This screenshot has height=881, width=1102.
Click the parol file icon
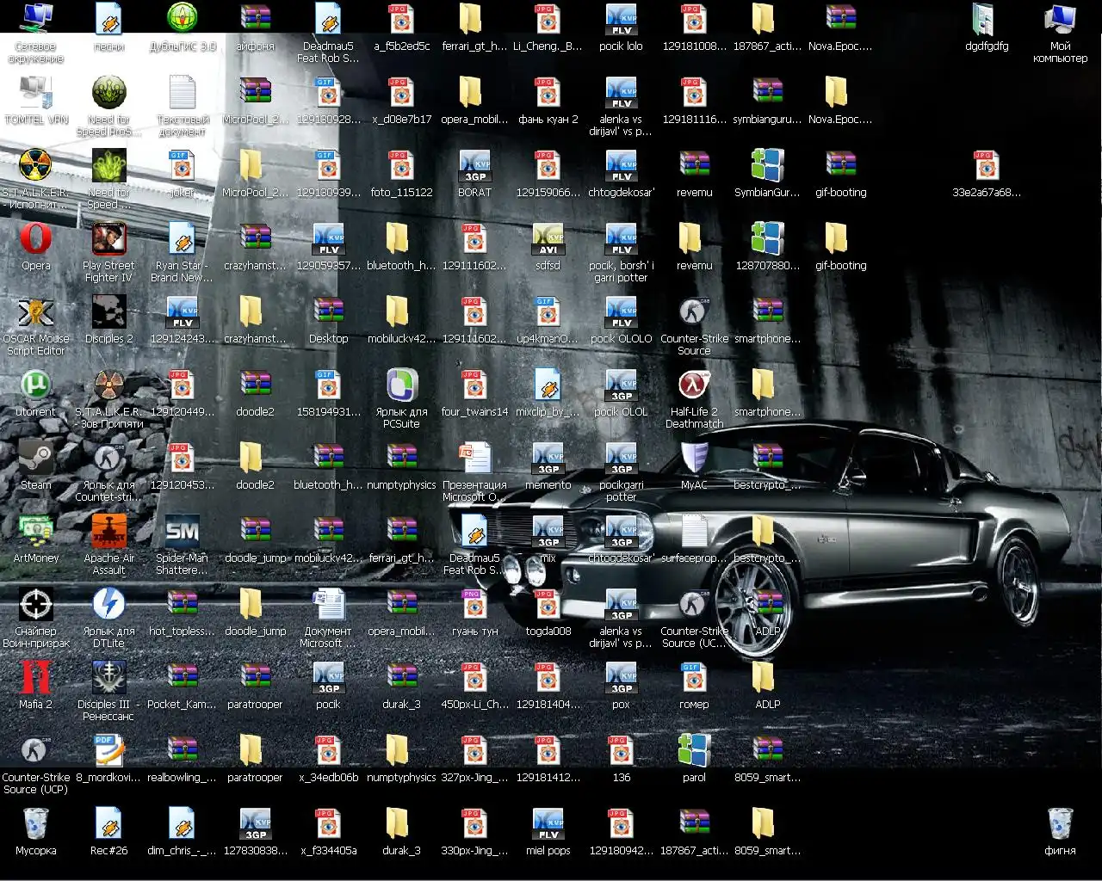pos(694,751)
